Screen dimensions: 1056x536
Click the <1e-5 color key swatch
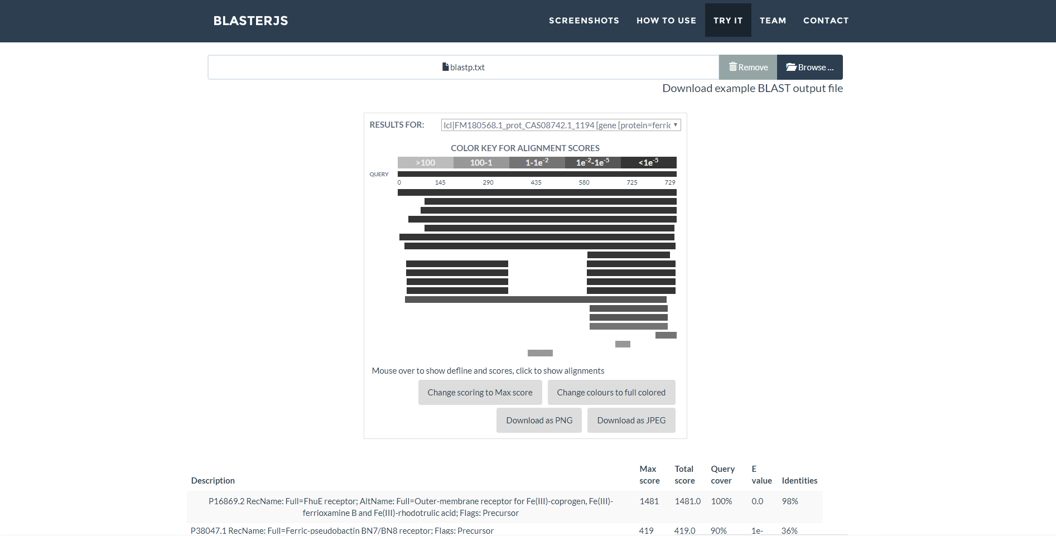648,163
